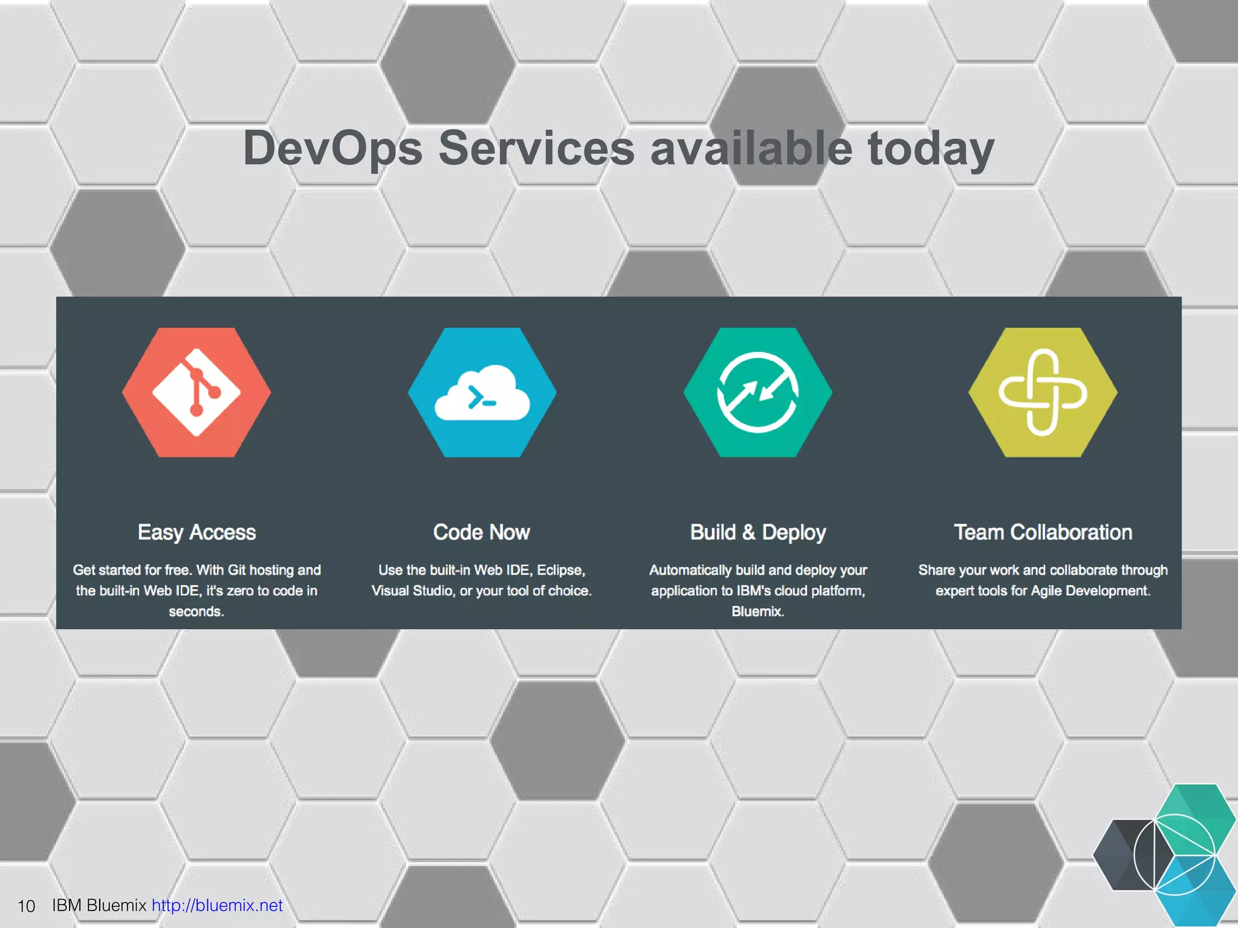Click the green Build & Deploy arrows icon
The height and width of the screenshot is (928, 1238).
coord(758,392)
